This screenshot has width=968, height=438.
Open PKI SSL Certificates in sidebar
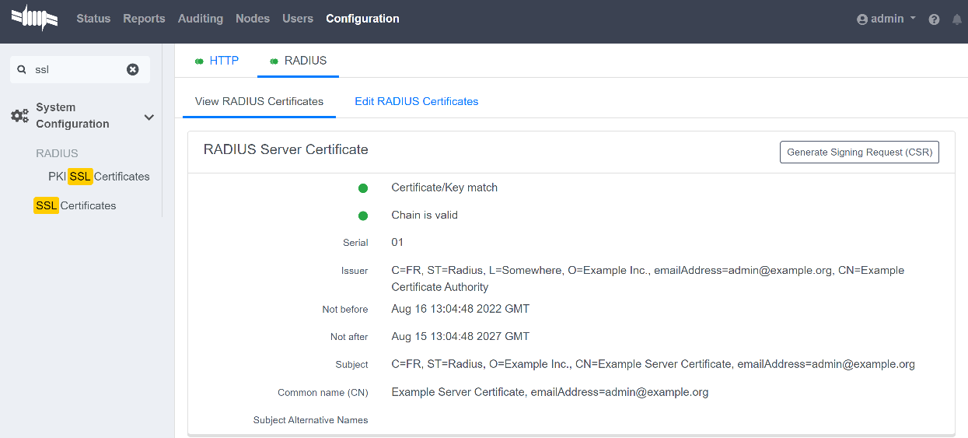99,177
